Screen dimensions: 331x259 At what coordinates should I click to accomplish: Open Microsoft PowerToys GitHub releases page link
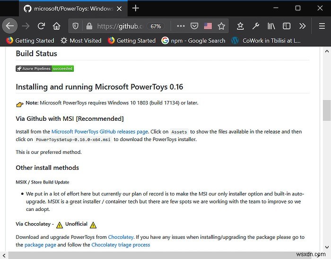coord(100,132)
